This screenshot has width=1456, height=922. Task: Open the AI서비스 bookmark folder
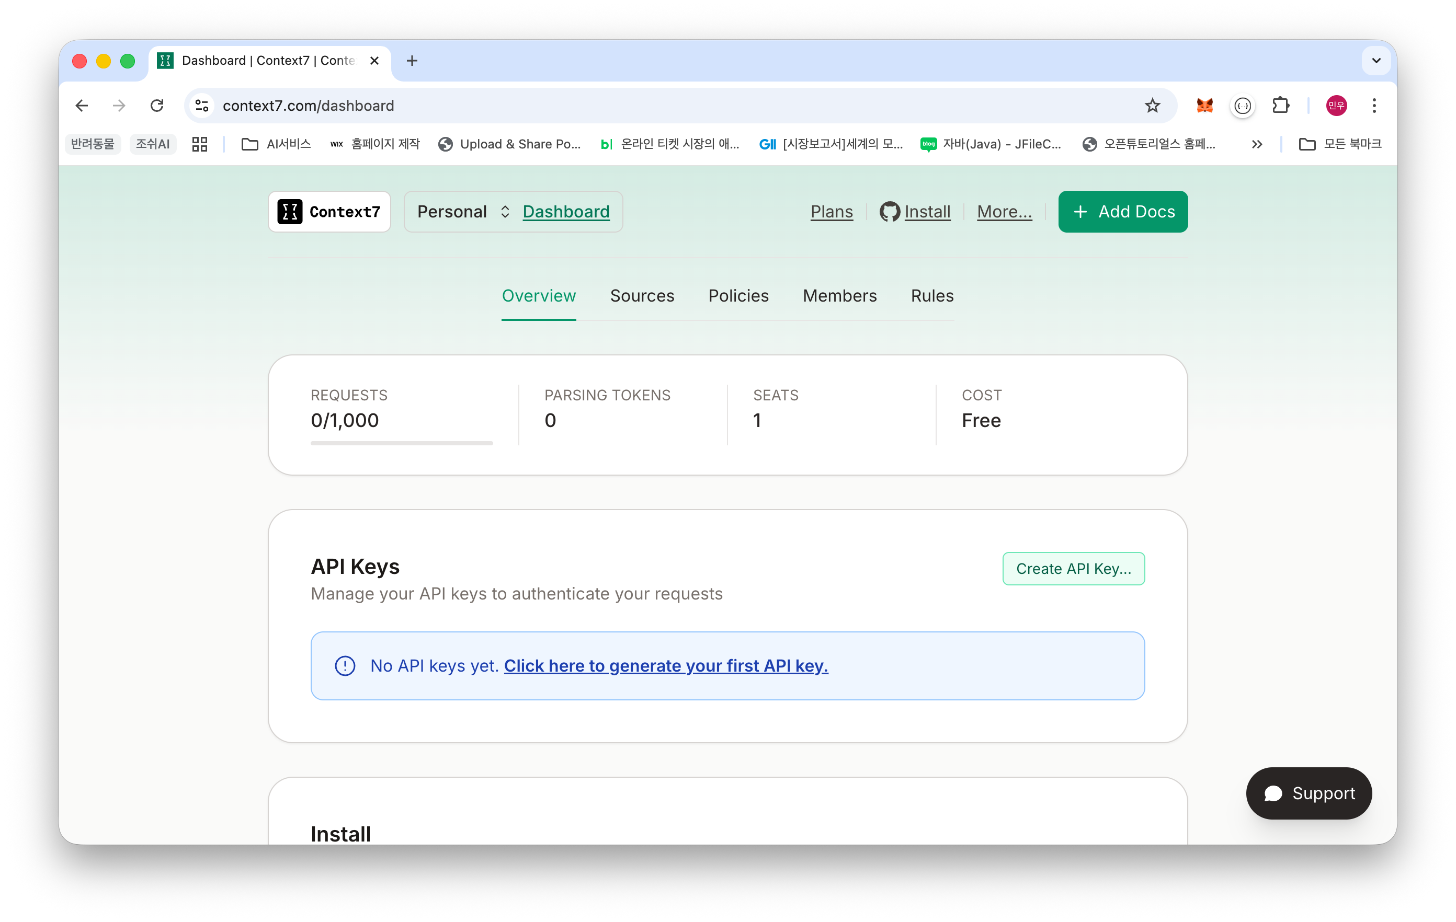[276, 144]
